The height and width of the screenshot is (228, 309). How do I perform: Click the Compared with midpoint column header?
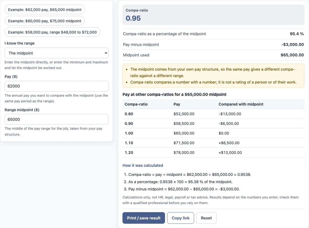(x=241, y=104)
